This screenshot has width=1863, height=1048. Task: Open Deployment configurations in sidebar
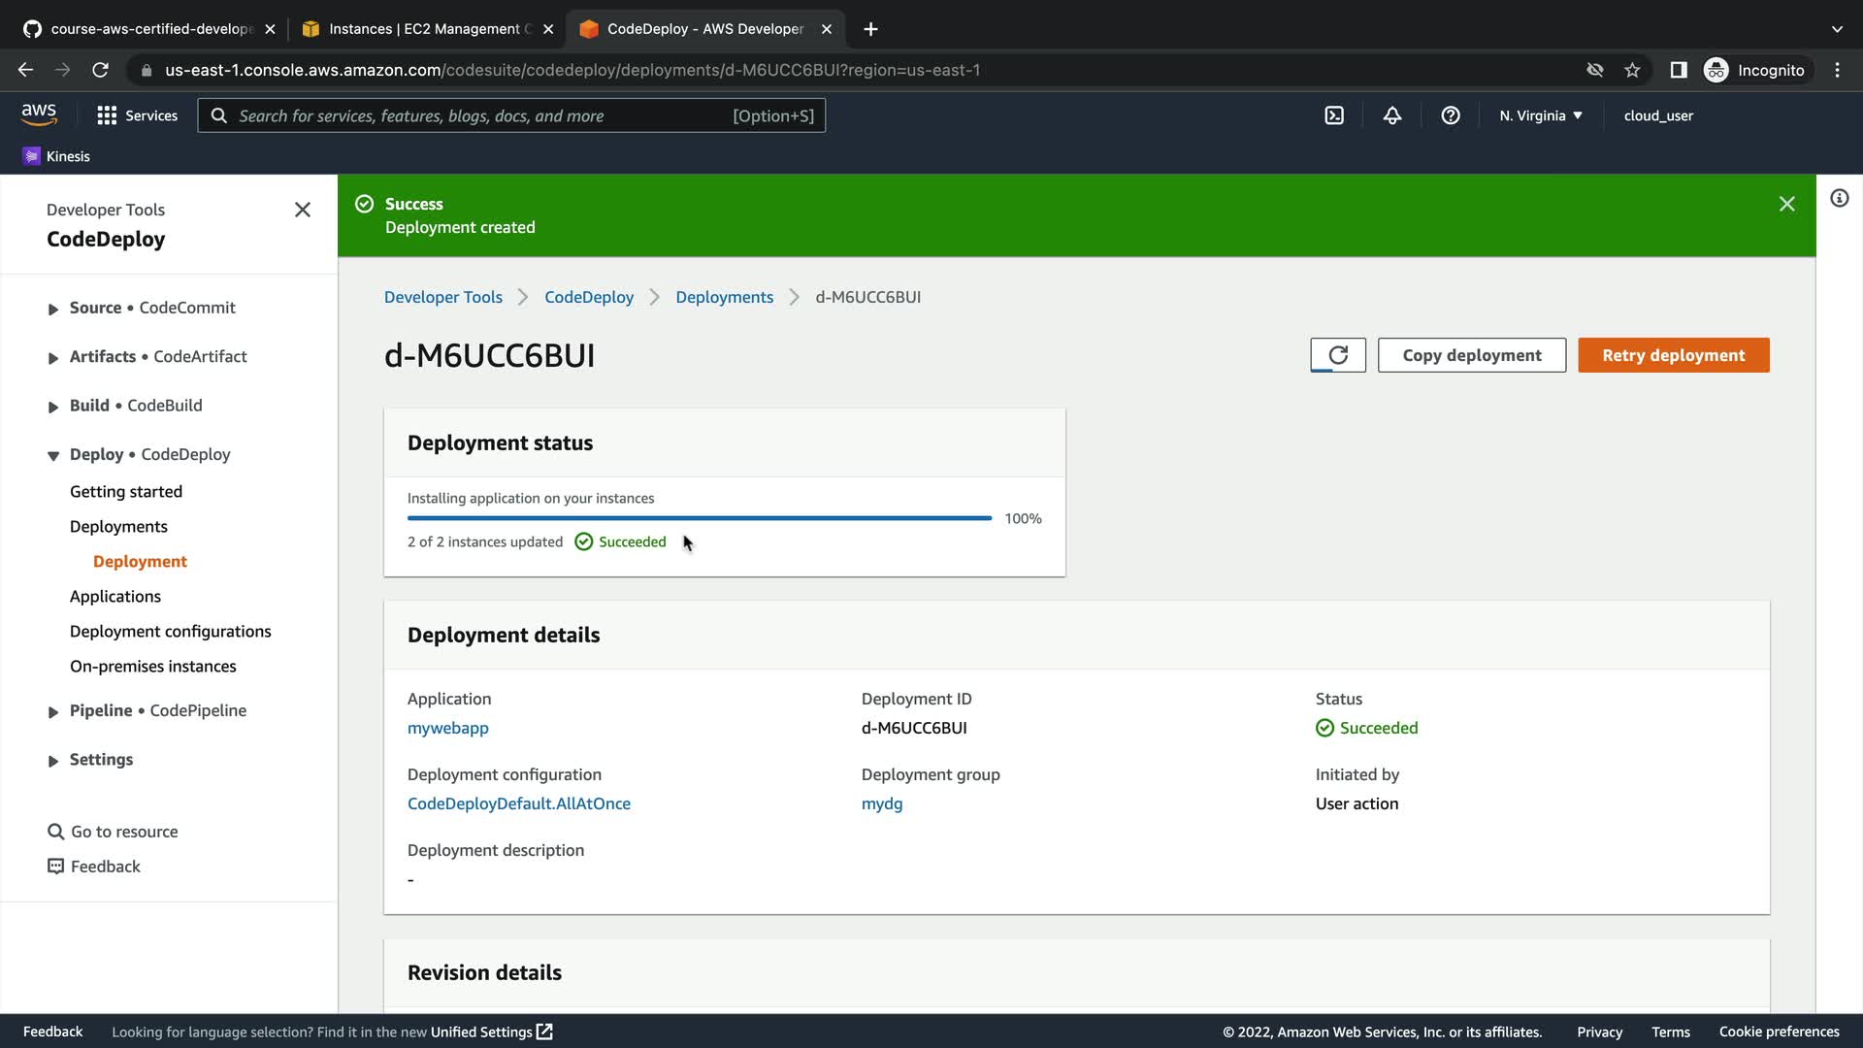tap(170, 631)
